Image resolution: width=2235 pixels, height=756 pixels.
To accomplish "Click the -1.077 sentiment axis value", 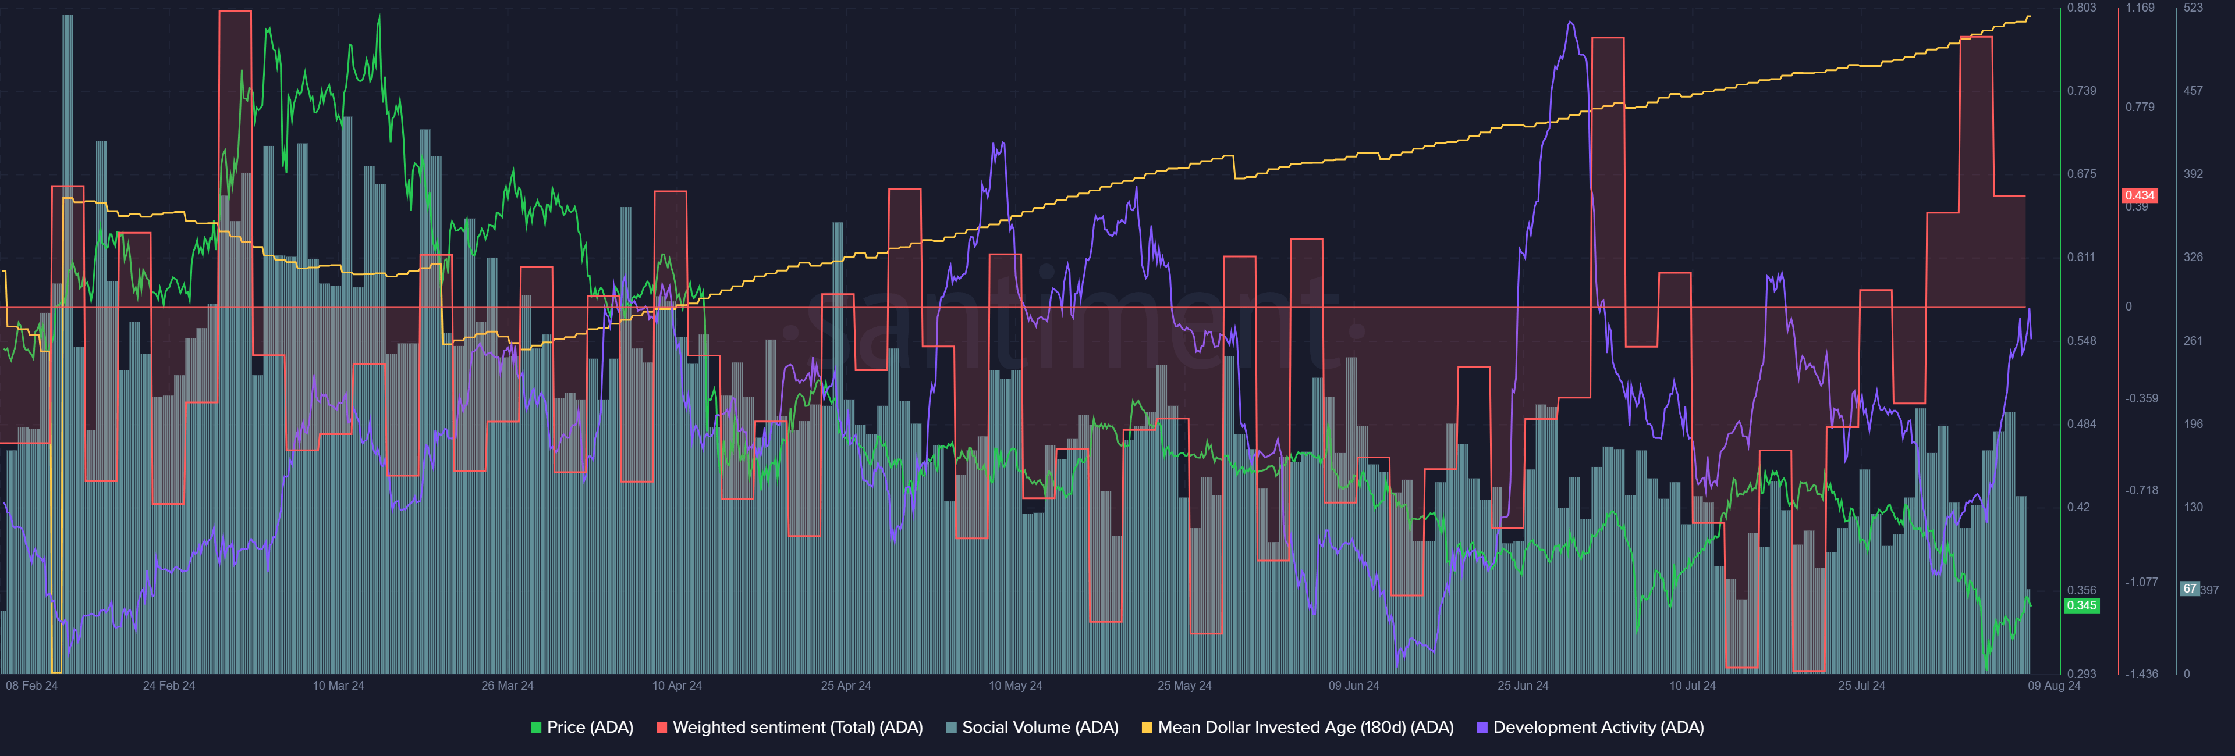I will click(2141, 583).
